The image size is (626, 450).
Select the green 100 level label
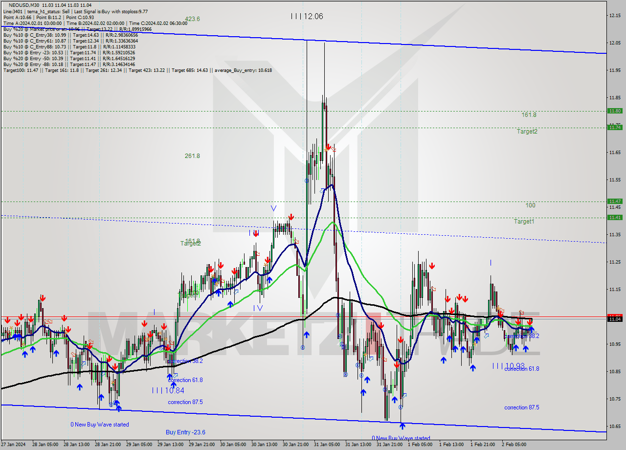click(530, 205)
